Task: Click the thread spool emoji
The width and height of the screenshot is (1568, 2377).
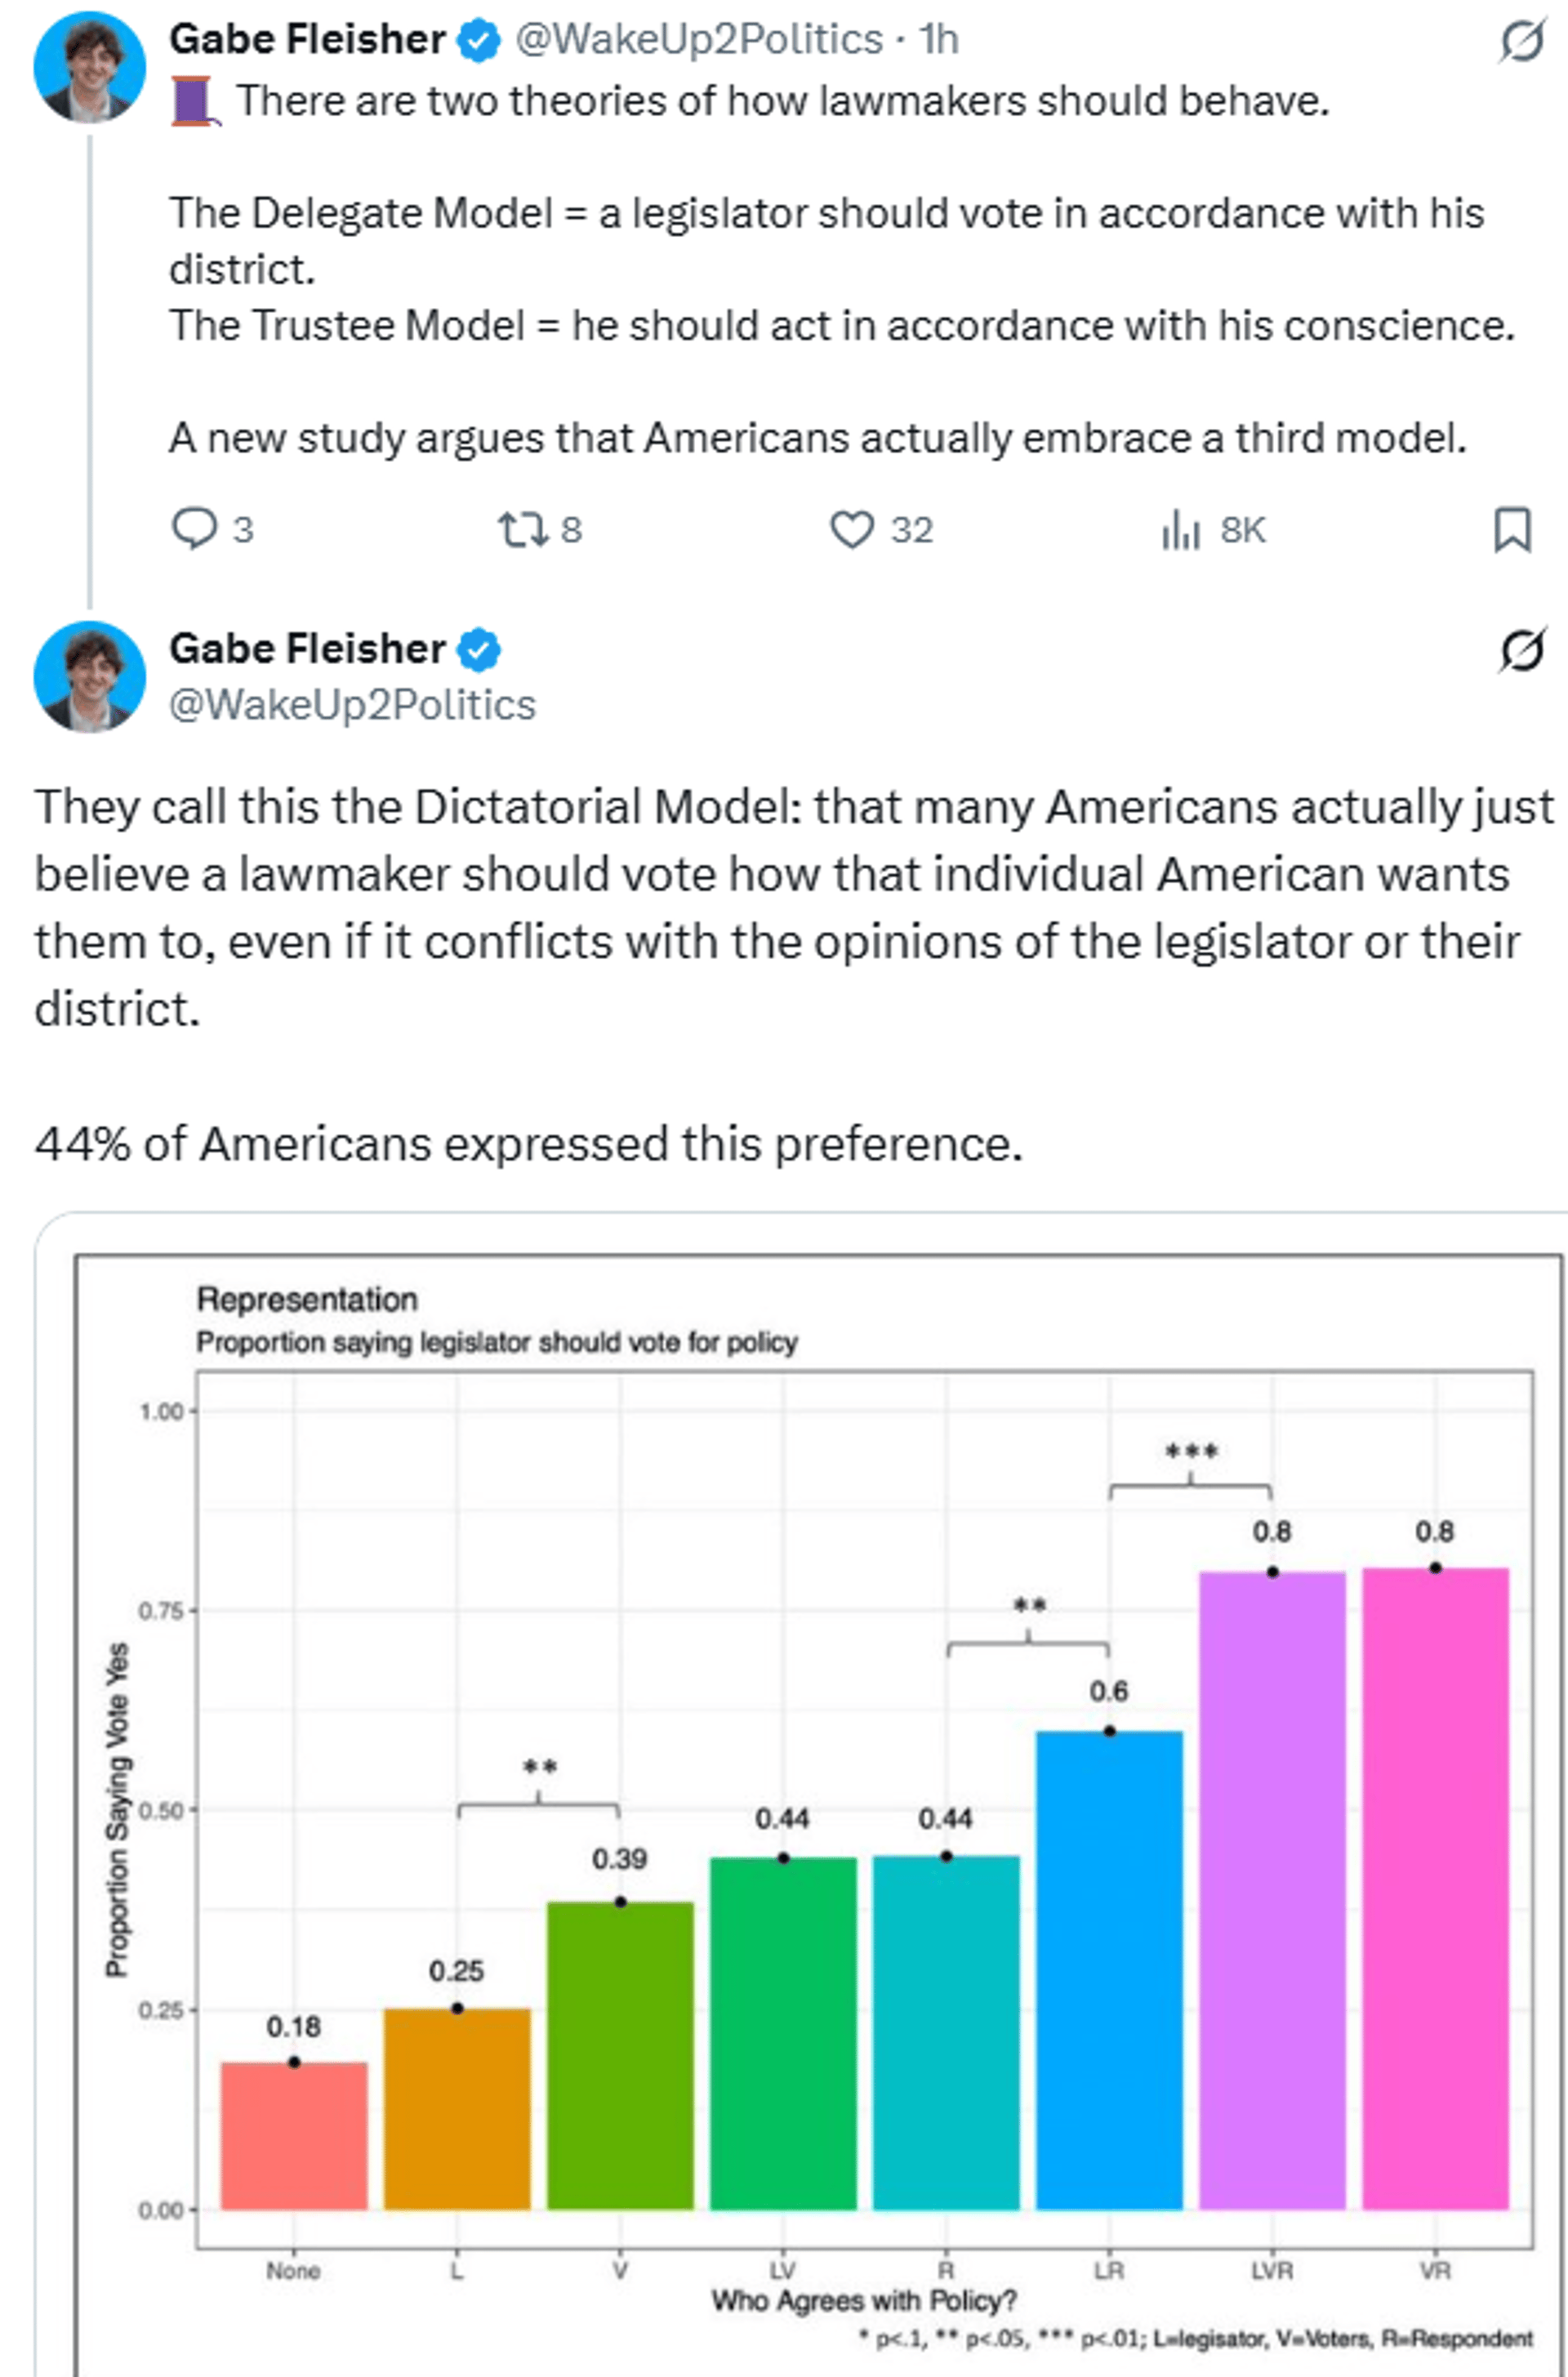Action: click(193, 101)
